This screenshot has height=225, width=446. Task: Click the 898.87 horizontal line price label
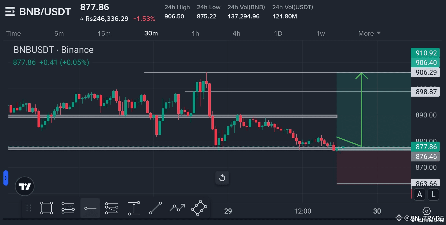425,92
